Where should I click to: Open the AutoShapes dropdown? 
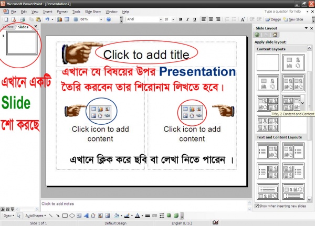[35, 216]
